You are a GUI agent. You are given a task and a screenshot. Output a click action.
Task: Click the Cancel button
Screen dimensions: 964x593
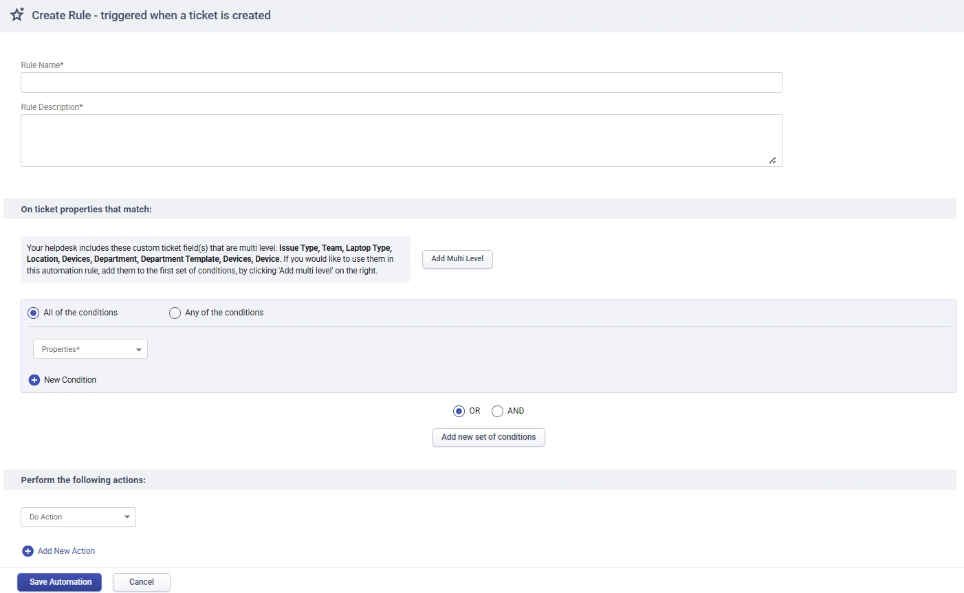click(142, 582)
